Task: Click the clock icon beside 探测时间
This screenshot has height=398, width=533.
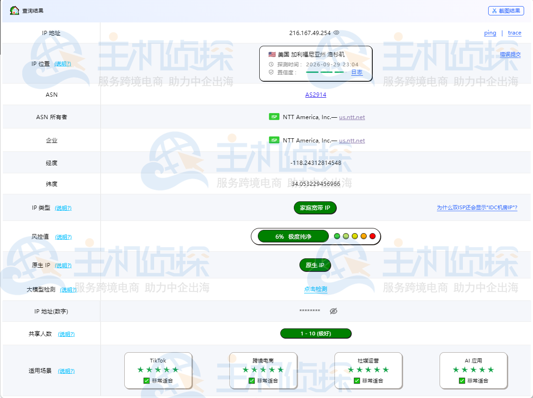Action: click(x=271, y=64)
